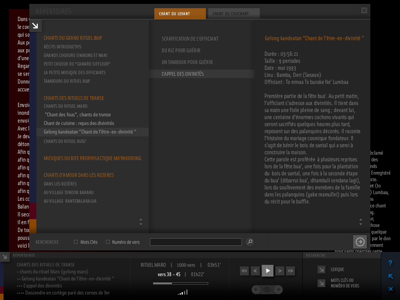Click the circled arrow go button

click(x=360, y=242)
